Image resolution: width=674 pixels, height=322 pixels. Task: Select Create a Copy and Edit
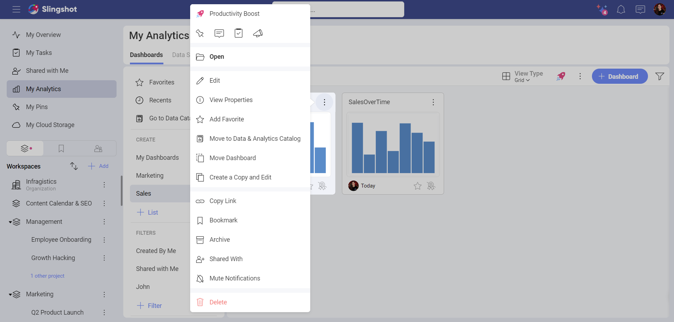click(x=250, y=177)
